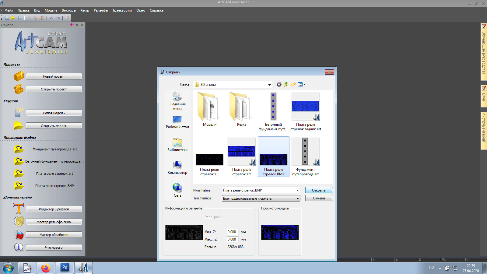This screenshot has height=274, width=487.
Task: Click the yellow Open folder toolbar icon
Action: 13,18
